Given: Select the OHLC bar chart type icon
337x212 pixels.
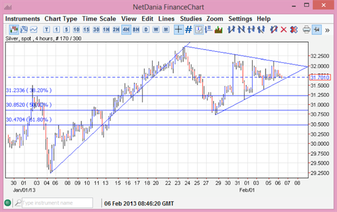Looking at the screenshot, I should (x=24, y=30).
